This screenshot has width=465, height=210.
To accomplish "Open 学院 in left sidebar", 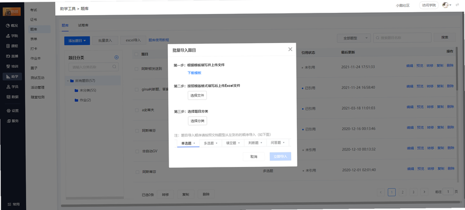I will 12,36.
